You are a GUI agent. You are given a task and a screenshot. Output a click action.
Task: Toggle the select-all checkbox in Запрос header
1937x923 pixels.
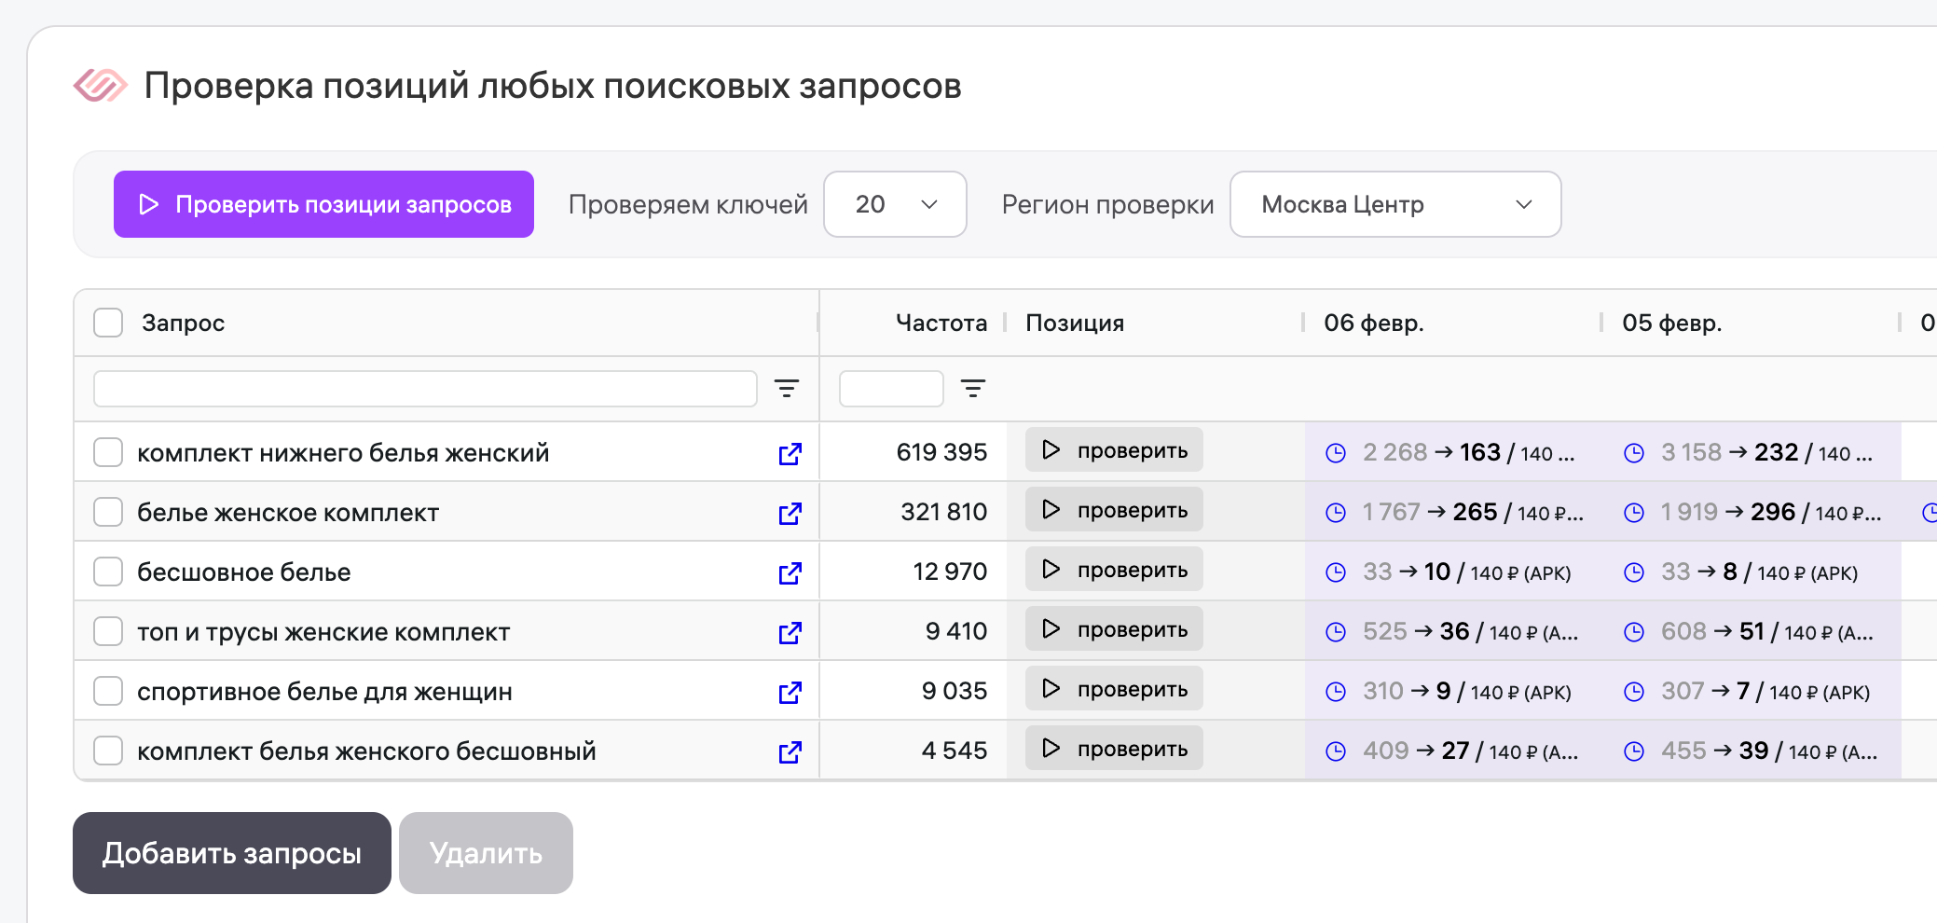click(x=108, y=323)
